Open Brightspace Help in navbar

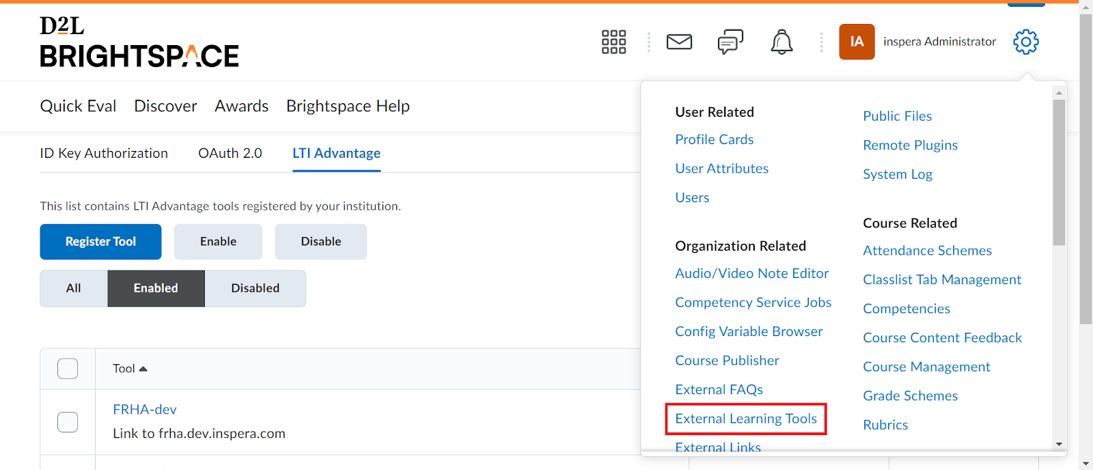348,106
